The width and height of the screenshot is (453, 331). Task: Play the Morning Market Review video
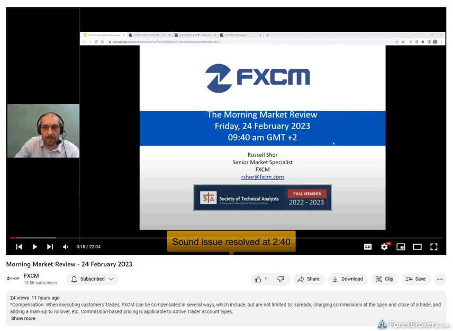pyautogui.click(x=34, y=247)
